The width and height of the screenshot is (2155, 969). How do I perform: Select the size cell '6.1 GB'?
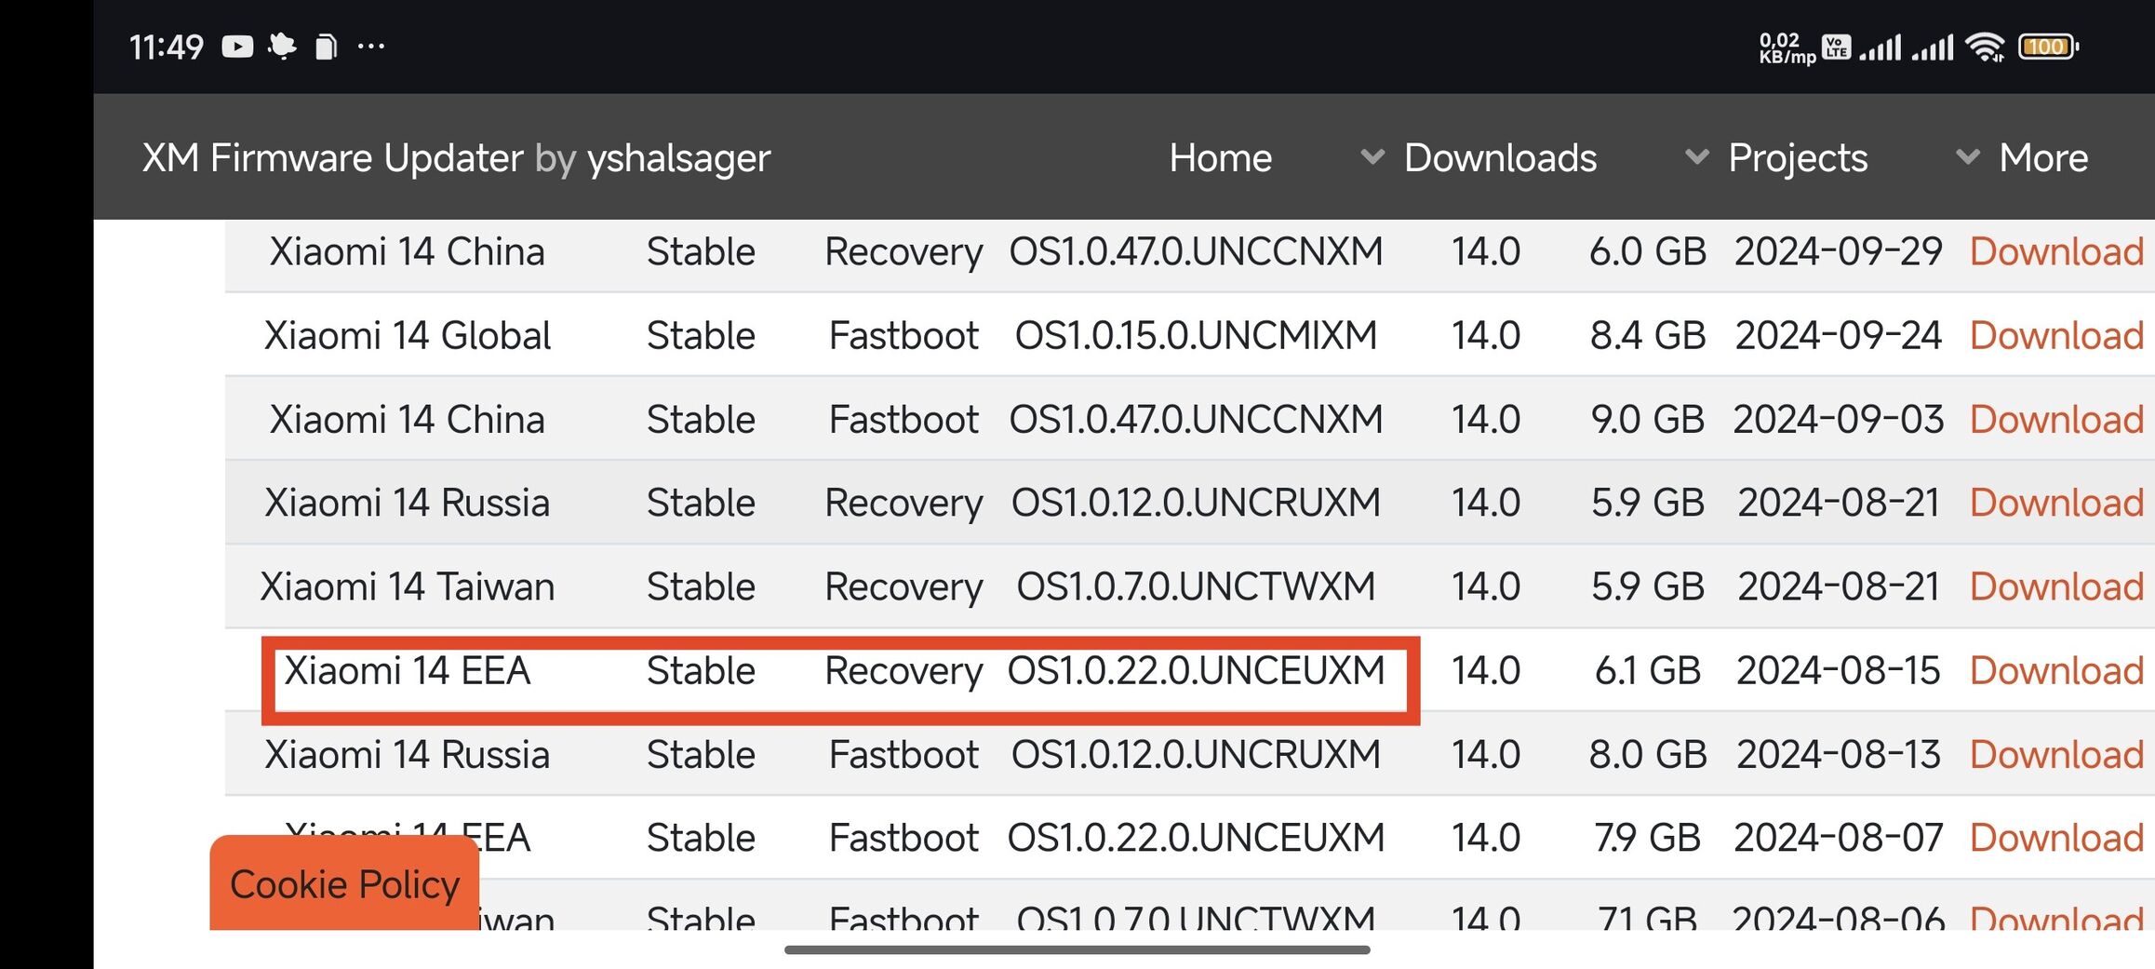point(1647,670)
